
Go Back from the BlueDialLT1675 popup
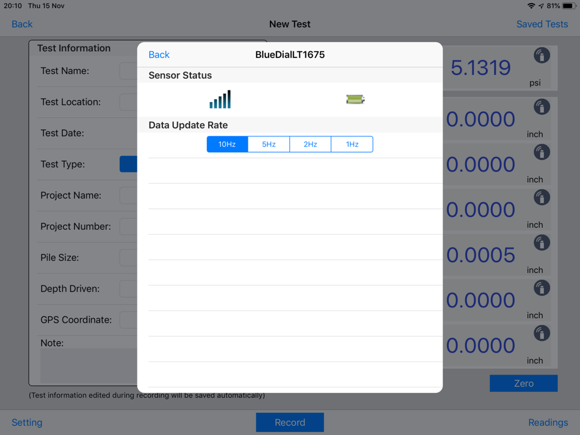(x=159, y=55)
